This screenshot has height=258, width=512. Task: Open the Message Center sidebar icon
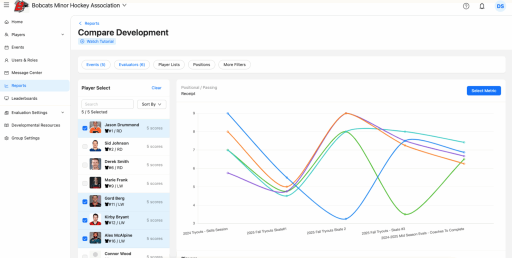click(6, 73)
